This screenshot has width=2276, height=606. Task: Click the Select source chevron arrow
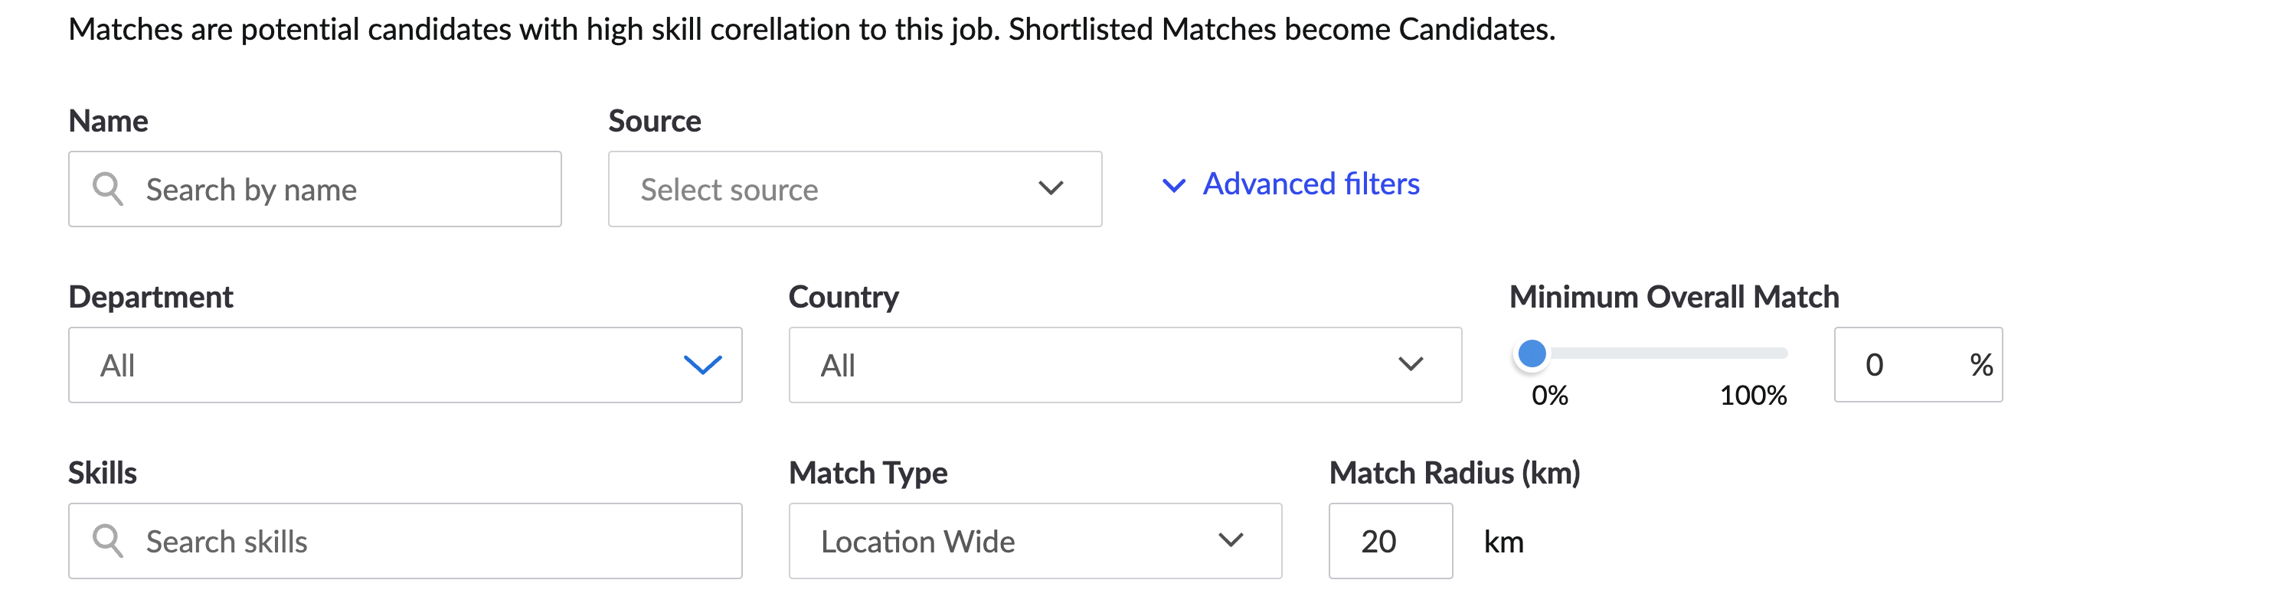[1051, 188]
